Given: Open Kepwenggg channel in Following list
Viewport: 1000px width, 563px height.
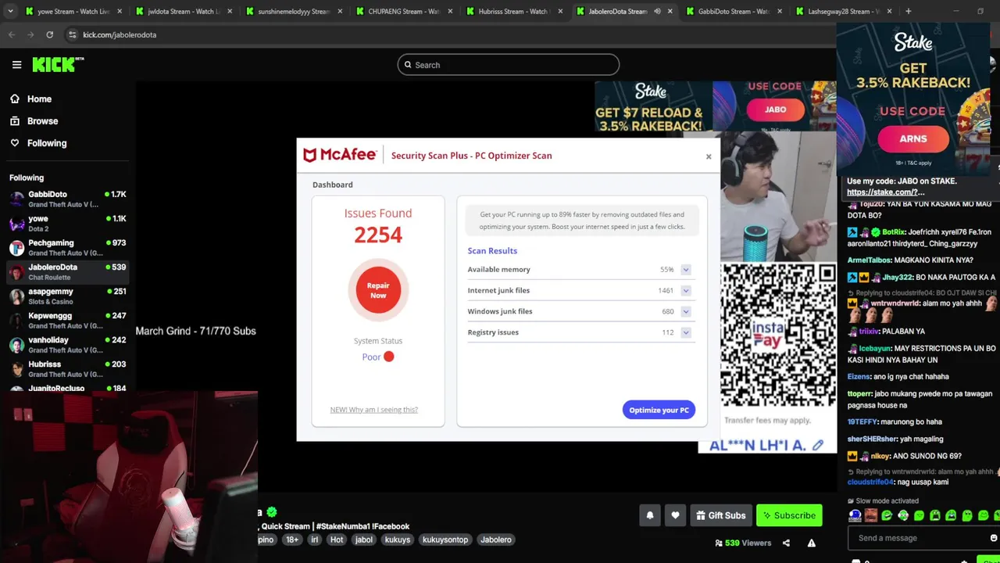Looking at the screenshot, I should (x=67, y=320).
